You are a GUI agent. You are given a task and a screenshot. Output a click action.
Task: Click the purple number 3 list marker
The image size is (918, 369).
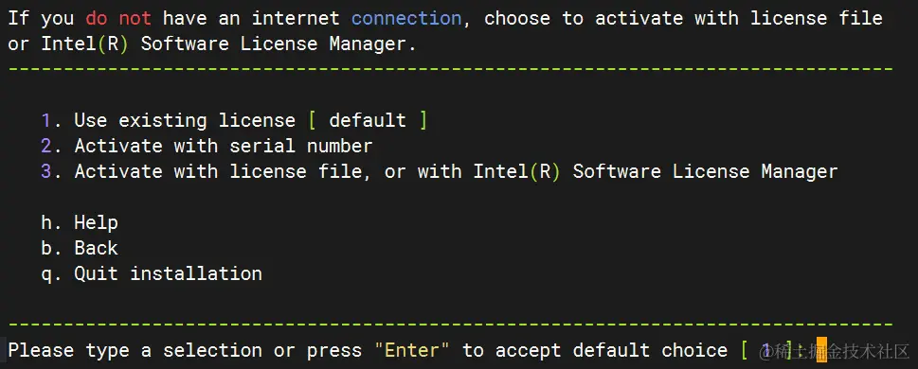[46, 171]
